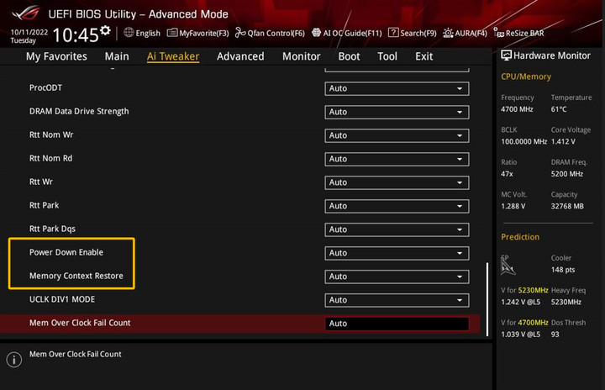Open Rtt Nom Rd dropdown
605x390 pixels.
[x=397, y=159]
